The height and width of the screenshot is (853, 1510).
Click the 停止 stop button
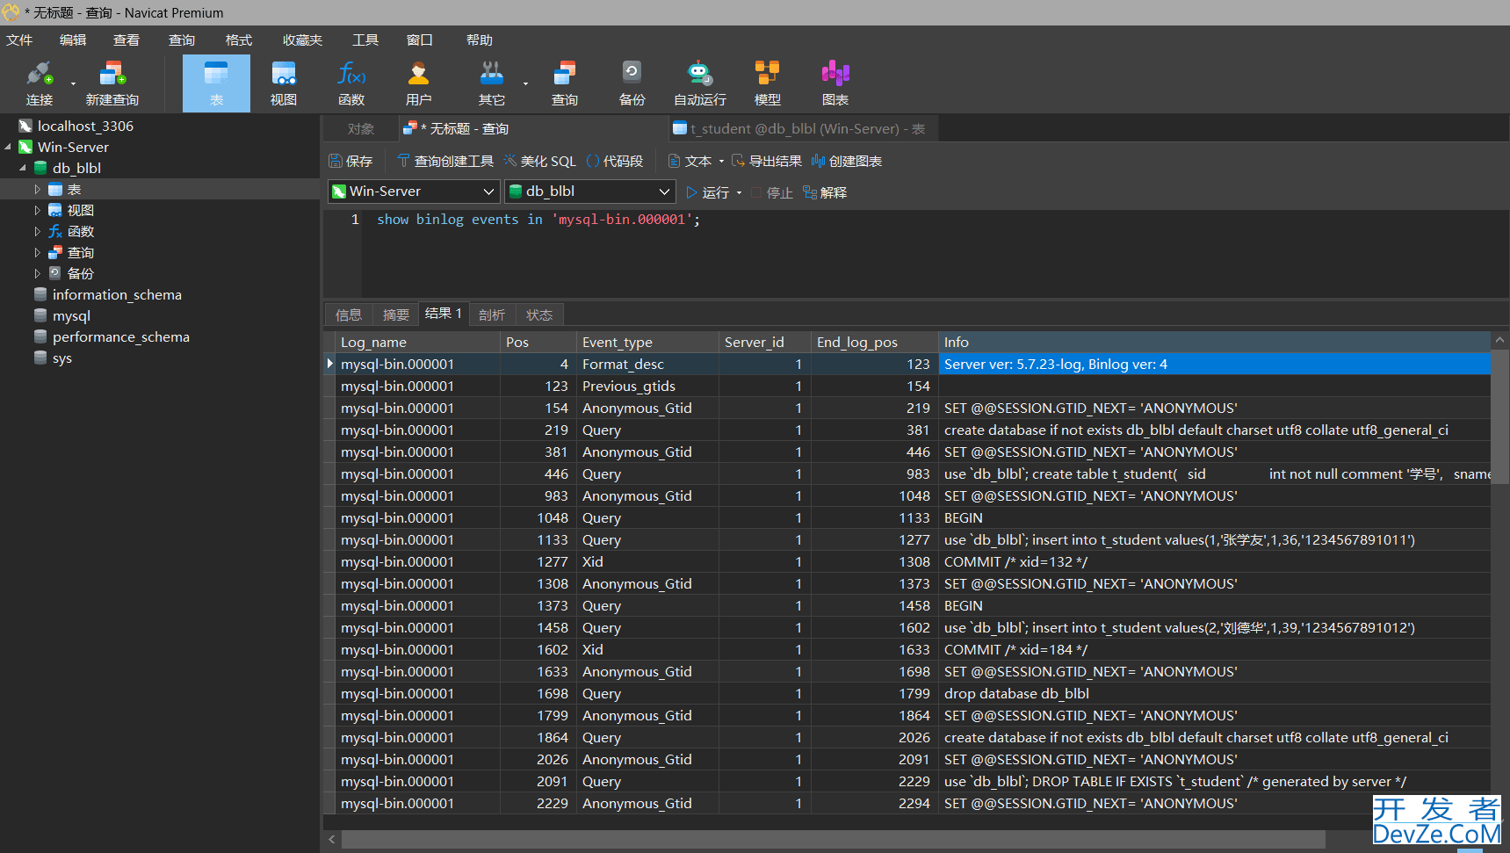pos(771,192)
